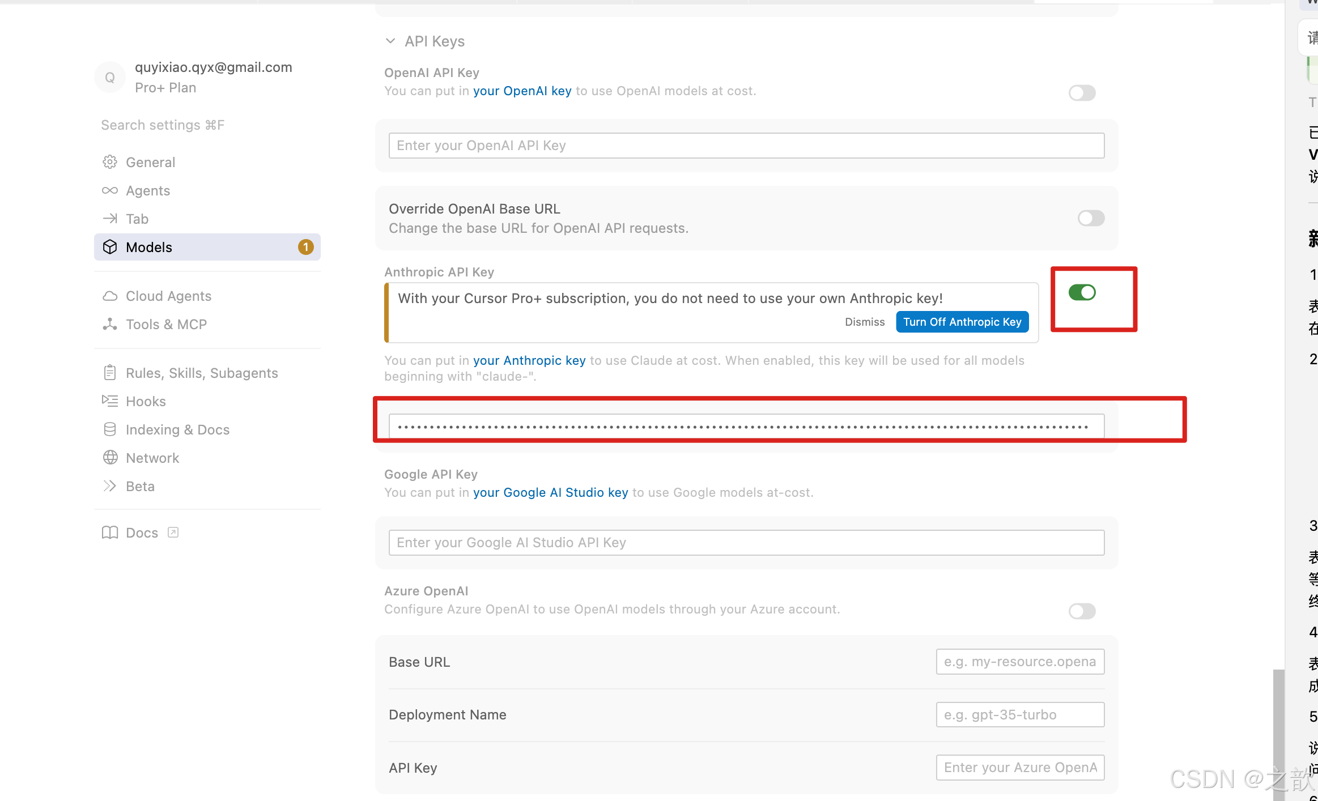1318x801 pixels.
Task: Disable the Anthropic API Key toggle
Action: (x=1082, y=292)
